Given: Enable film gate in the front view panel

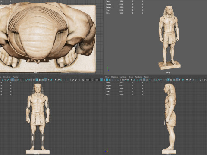Looking at the screenshot, I should click(x=16, y=80).
